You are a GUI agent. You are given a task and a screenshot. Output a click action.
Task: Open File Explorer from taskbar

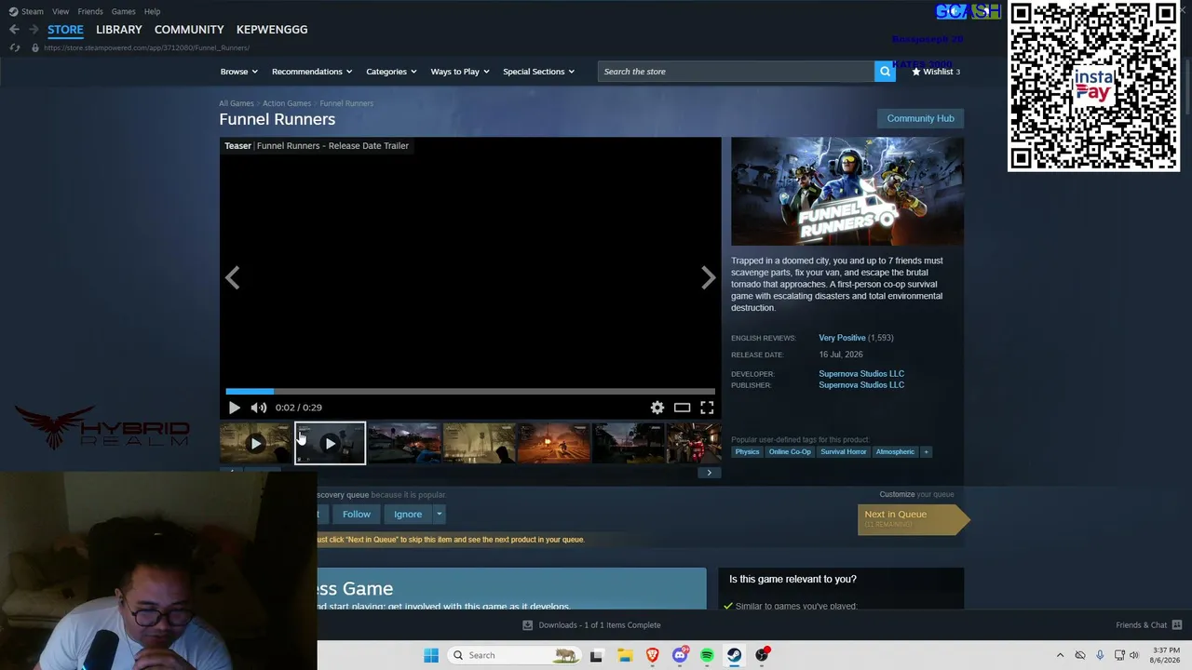(625, 655)
